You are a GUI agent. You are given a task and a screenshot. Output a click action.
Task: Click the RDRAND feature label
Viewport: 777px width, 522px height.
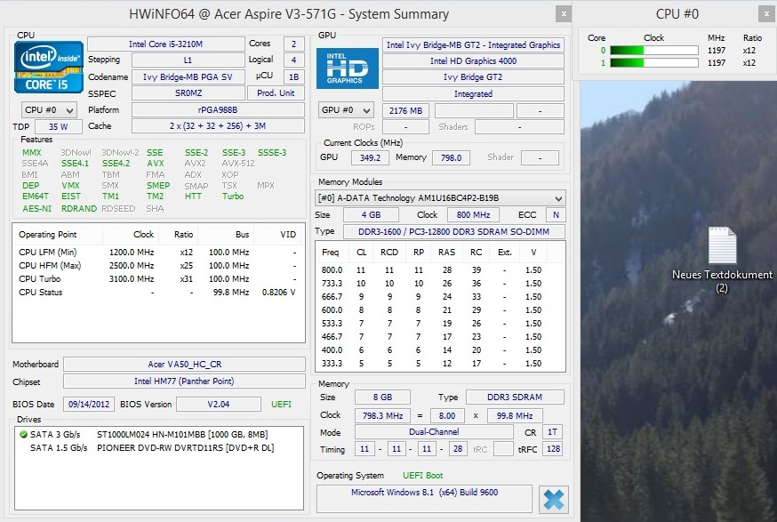[x=79, y=209]
